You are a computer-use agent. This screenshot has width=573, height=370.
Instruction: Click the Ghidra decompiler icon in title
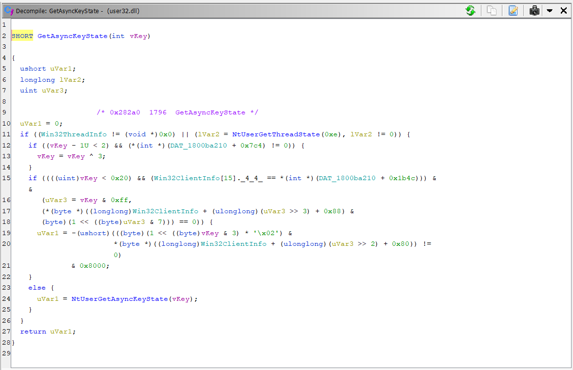point(8,10)
